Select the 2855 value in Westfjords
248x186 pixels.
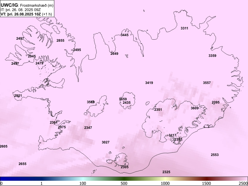tap(60, 41)
